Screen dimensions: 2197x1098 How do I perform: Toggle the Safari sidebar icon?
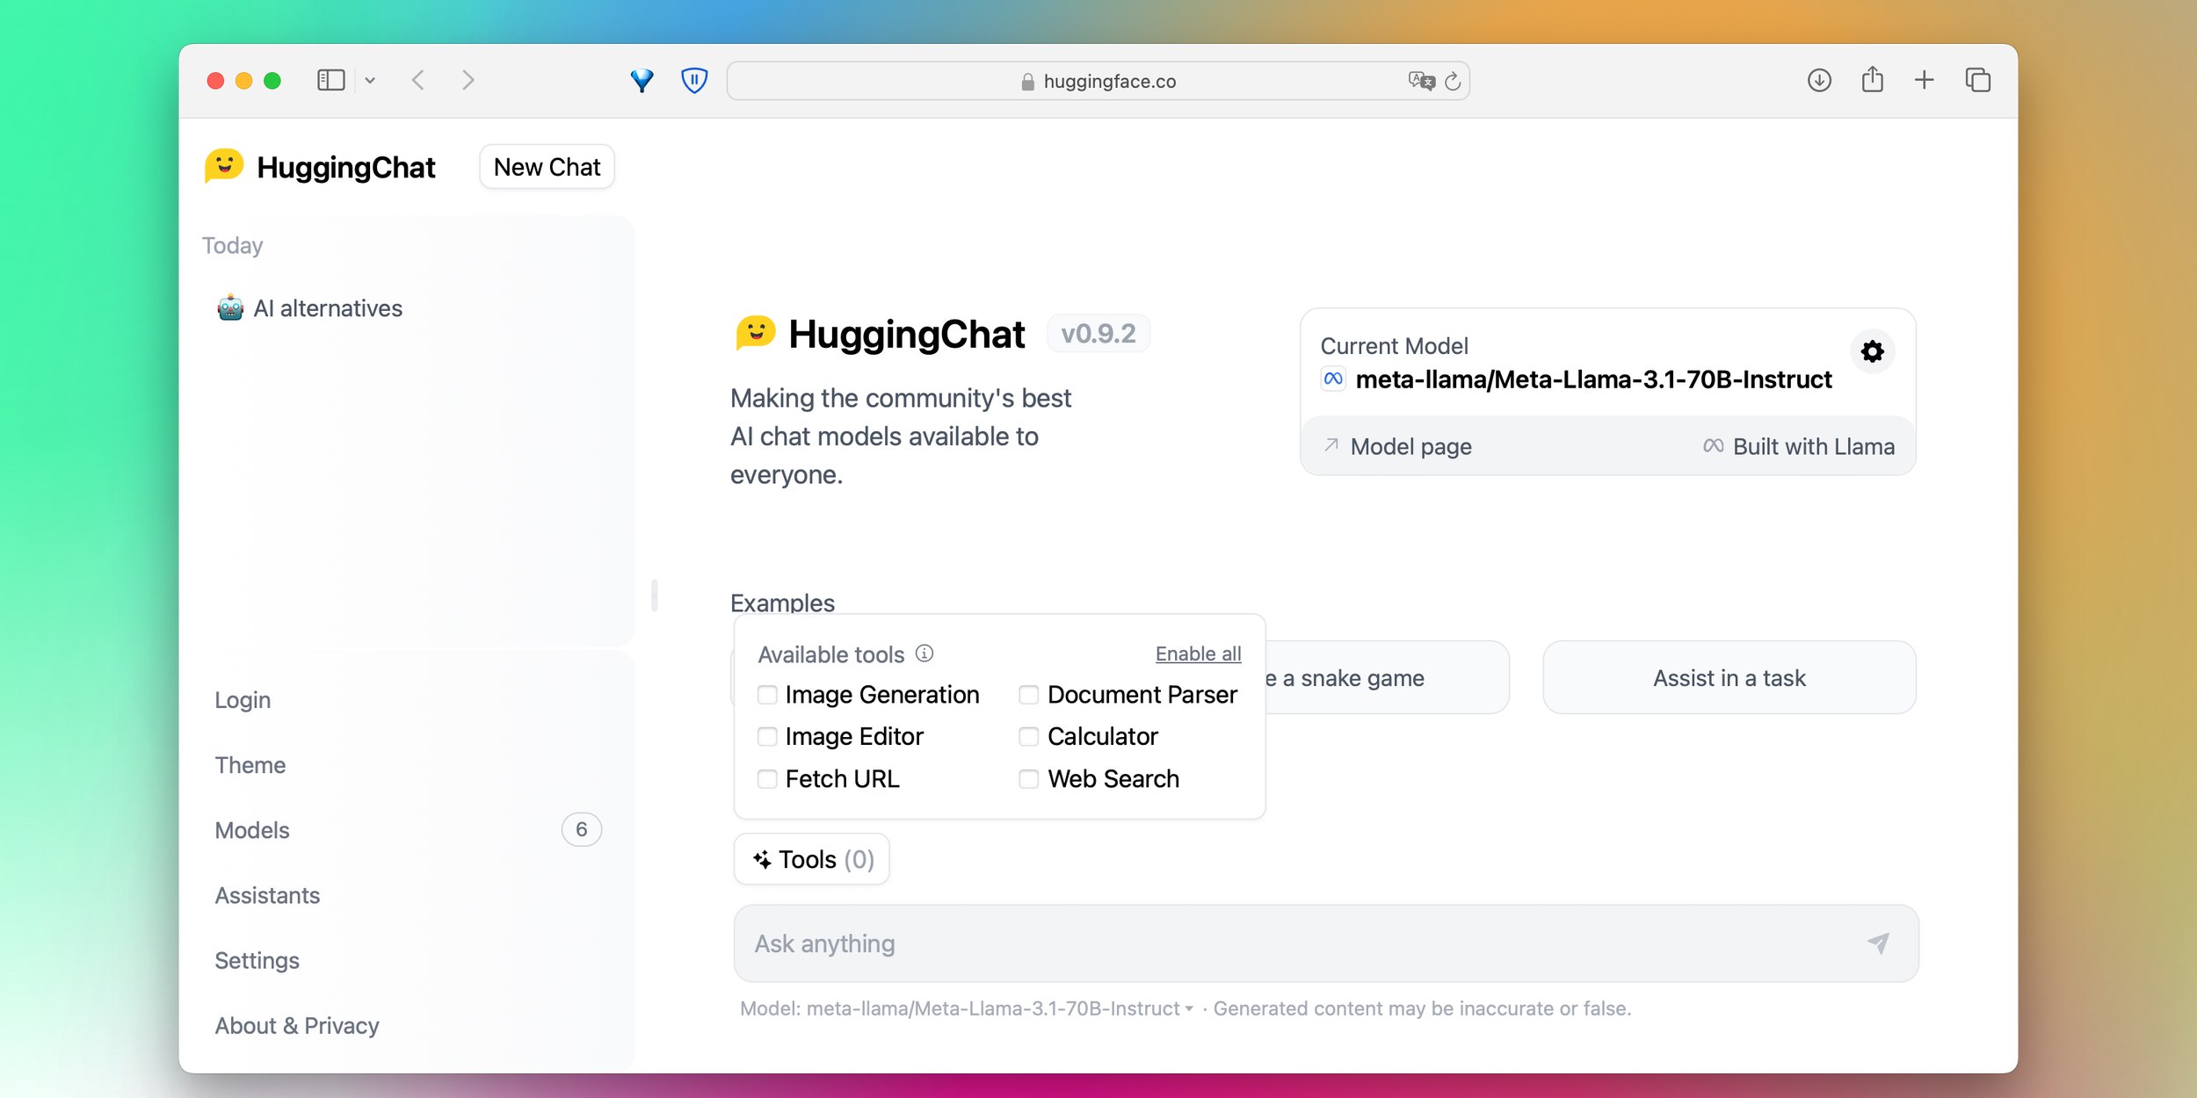(330, 80)
